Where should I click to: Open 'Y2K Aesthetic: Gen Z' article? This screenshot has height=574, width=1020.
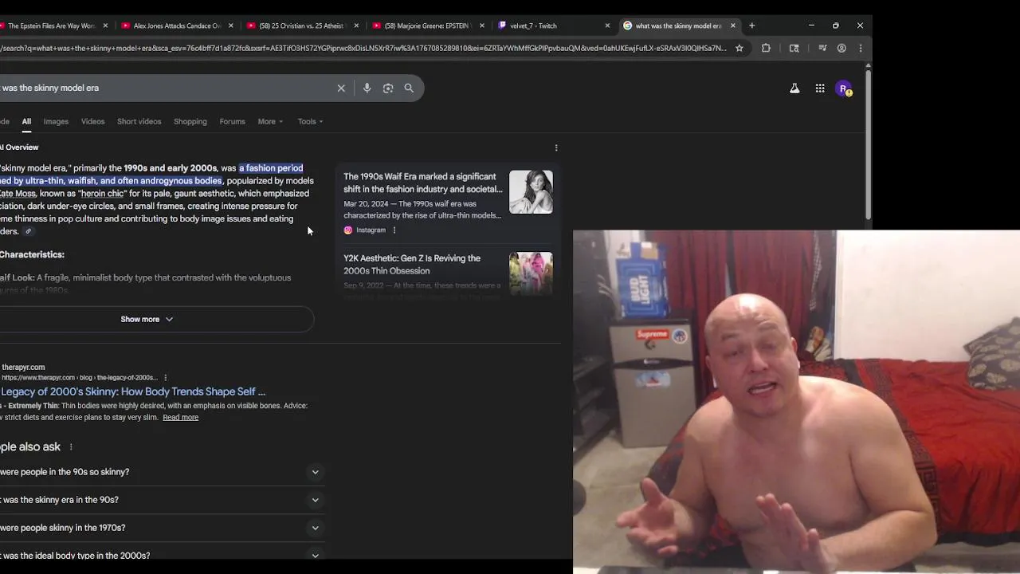pyautogui.click(x=412, y=265)
